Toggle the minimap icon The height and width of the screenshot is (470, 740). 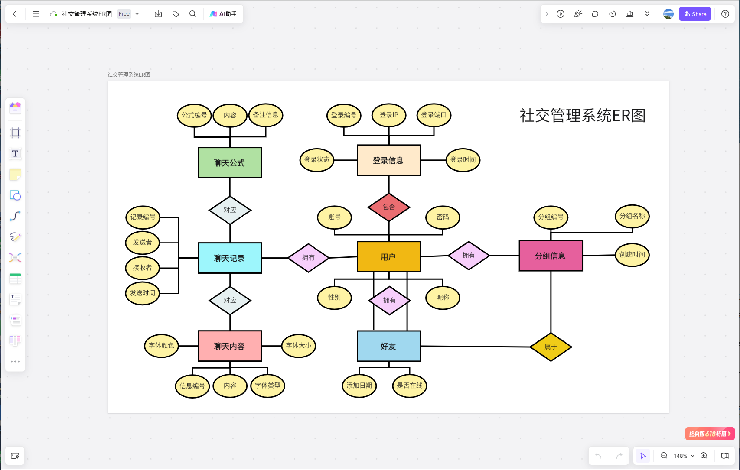pyautogui.click(x=725, y=456)
